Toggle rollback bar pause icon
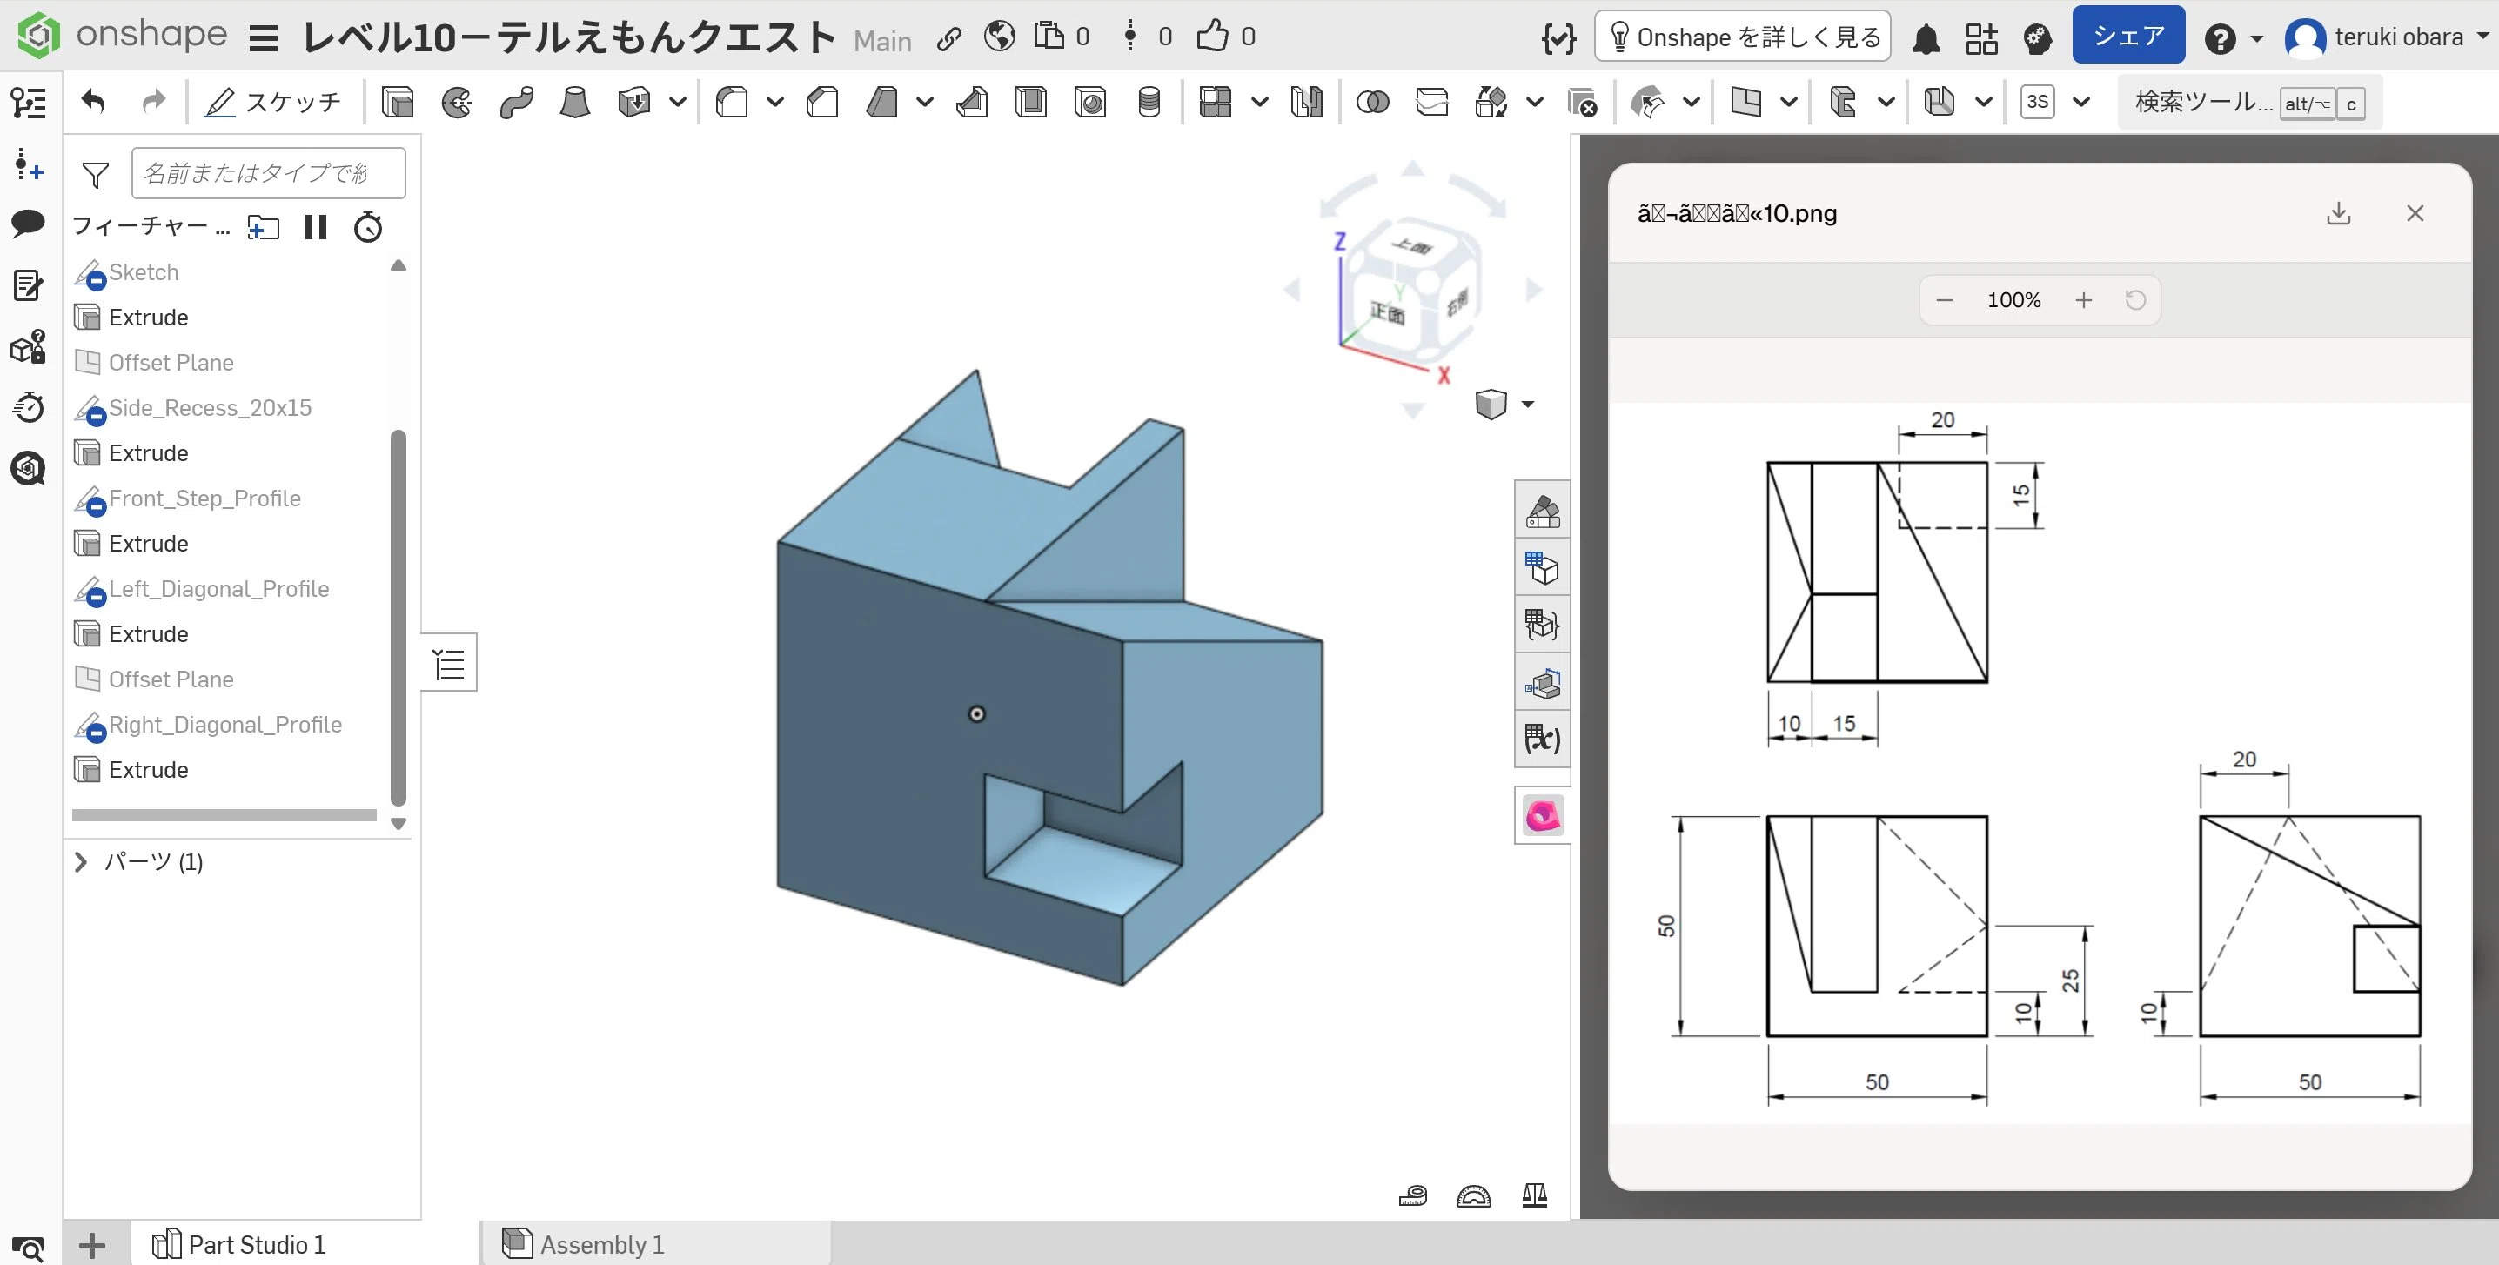The width and height of the screenshot is (2499, 1265). [x=315, y=227]
